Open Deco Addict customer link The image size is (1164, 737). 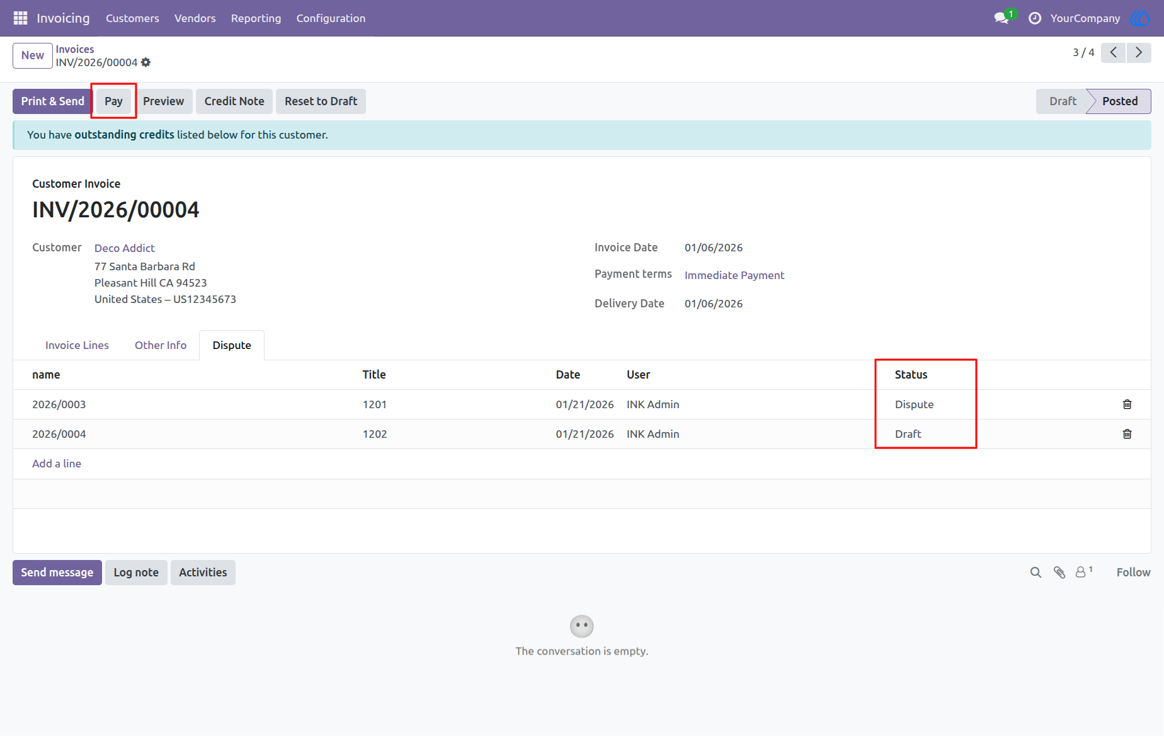[125, 248]
